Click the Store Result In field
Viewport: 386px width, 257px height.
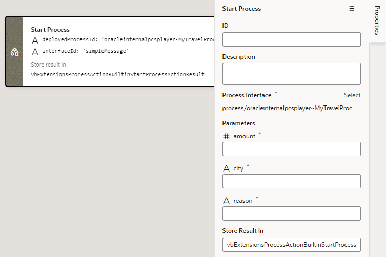pyautogui.click(x=291, y=245)
